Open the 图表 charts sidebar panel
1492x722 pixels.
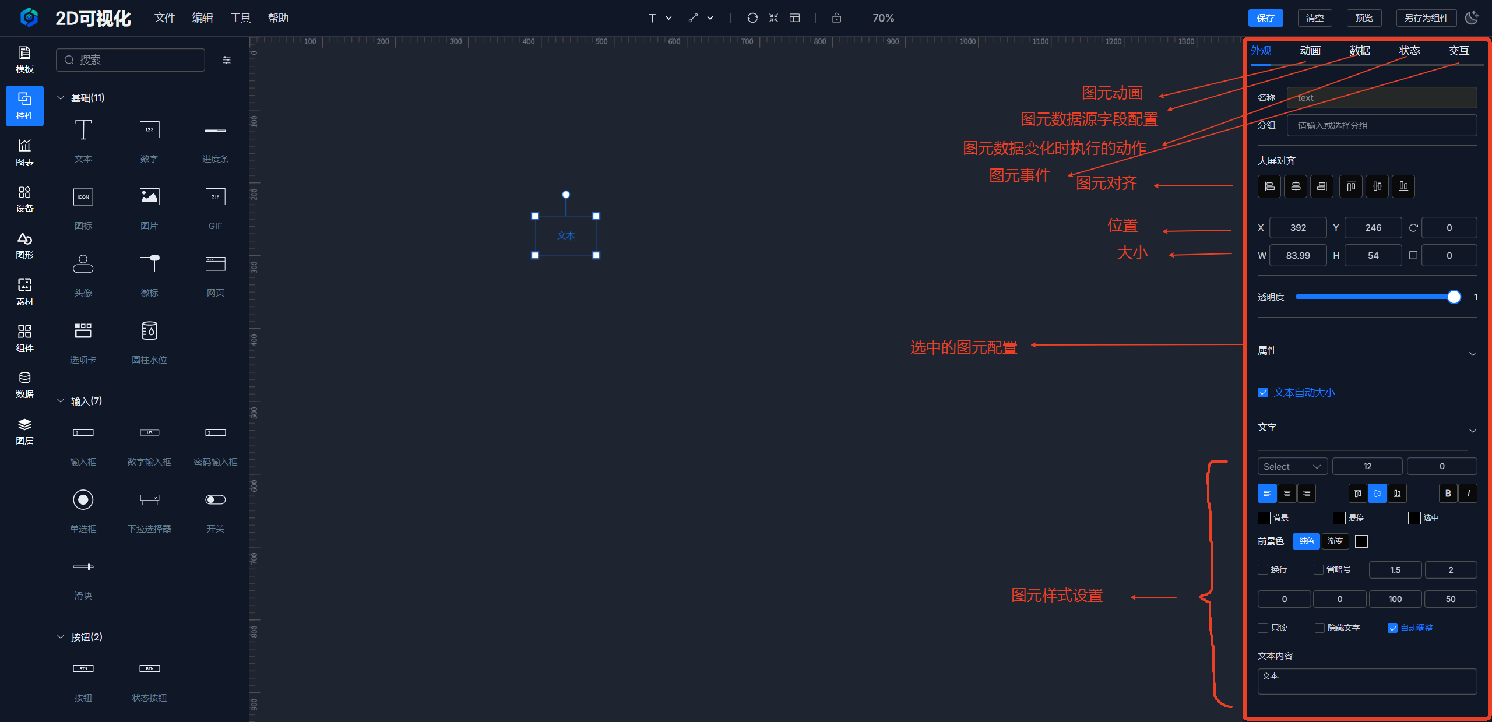(24, 152)
